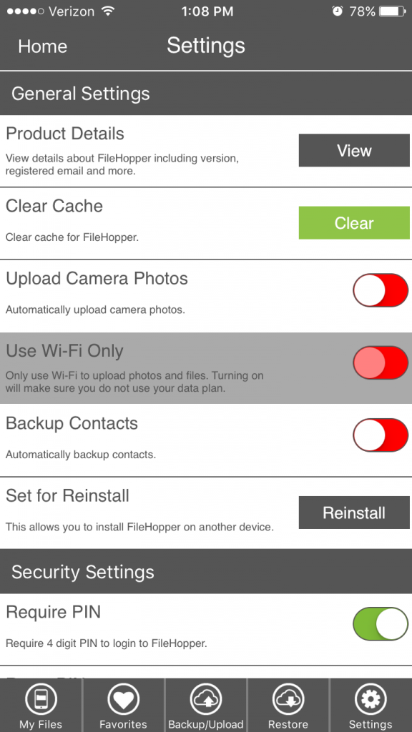
Task: Open the My Files phone icon
Action: (x=41, y=699)
